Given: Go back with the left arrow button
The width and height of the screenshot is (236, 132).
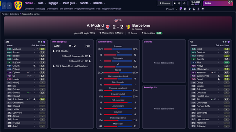Looking at the screenshot, I should pos(4,6).
